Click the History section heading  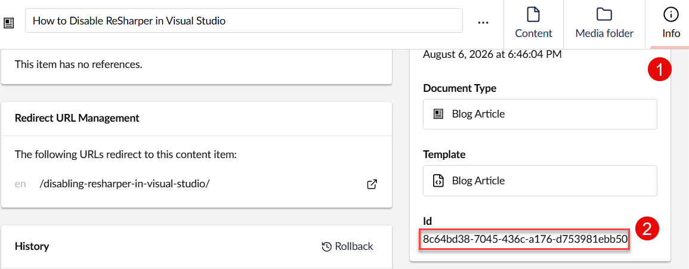pyautogui.click(x=32, y=246)
